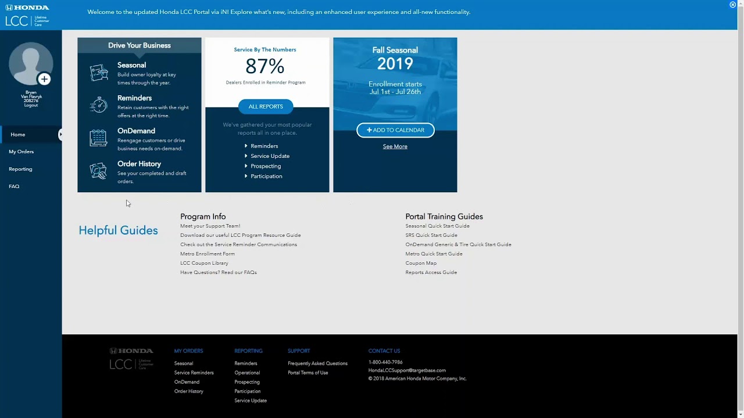Image resolution: width=744 pixels, height=418 pixels.
Task: Open the LCC Coupon Library link
Action: (x=204, y=263)
